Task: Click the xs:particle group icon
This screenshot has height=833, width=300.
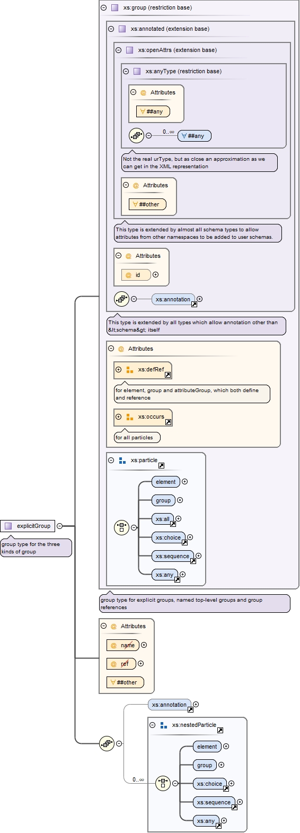Action: click(x=122, y=460)
